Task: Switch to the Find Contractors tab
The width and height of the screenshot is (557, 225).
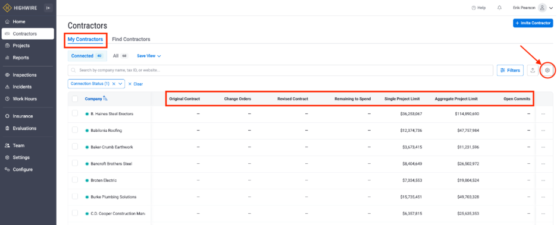Action: pyautogui.click(x=131, y=39)
